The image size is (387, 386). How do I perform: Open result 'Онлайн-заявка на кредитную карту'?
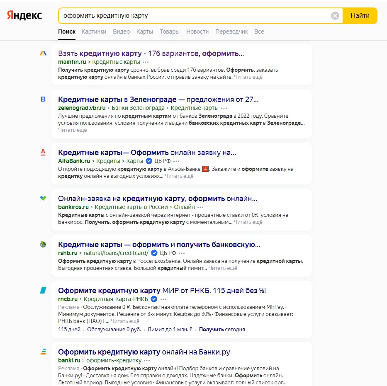[x=158, y=199]
